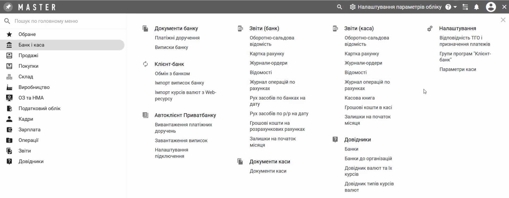
Task: Open Відповідність ТГО і призначення платежів
Action: (465, 41)
